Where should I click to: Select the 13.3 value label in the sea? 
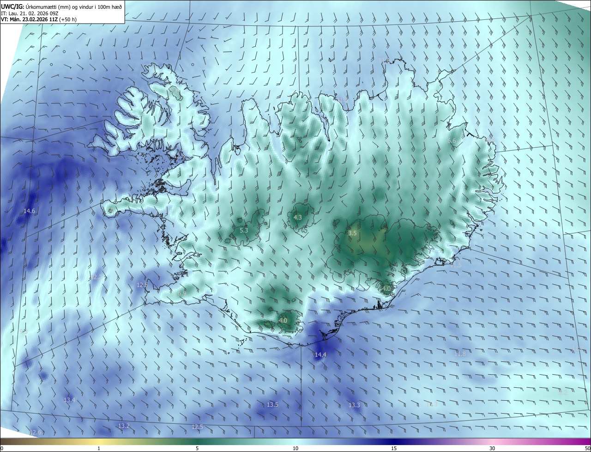pos(354,405)
